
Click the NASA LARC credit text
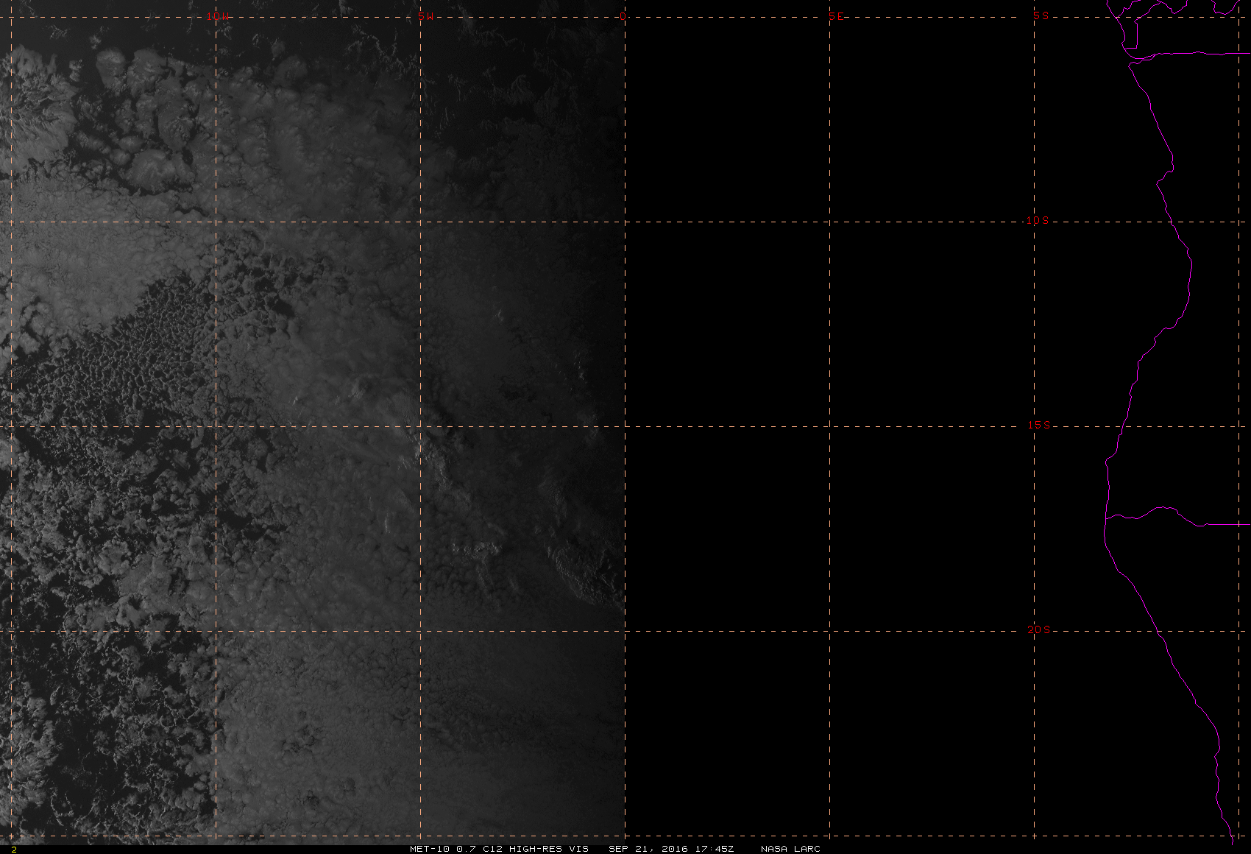point(790,849)
